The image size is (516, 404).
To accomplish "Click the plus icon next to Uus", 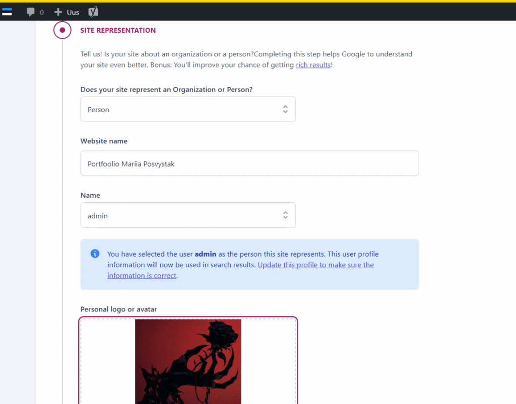I will point(58,12).
